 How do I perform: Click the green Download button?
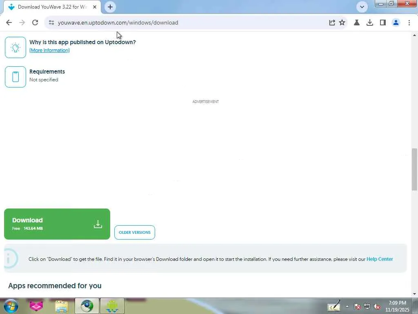tap(57, 224)
